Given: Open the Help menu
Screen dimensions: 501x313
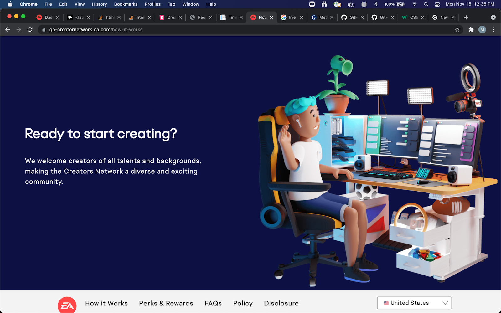Looking at the screenshot, I should 211,4.
